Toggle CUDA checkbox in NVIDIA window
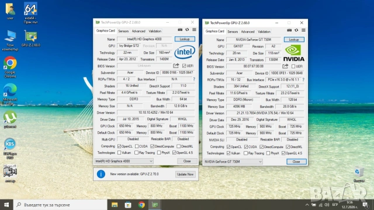374x210 pixels. pos(246,146)
